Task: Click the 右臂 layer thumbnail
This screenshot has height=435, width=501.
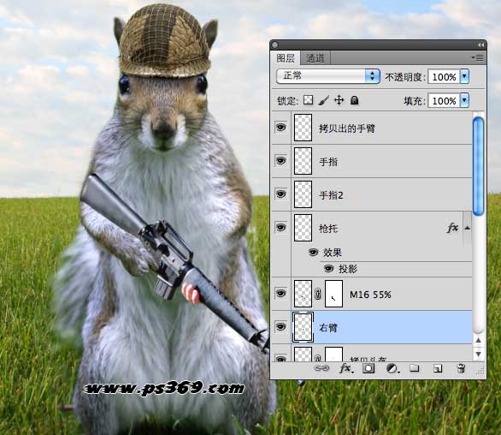Action: (303, 327)
